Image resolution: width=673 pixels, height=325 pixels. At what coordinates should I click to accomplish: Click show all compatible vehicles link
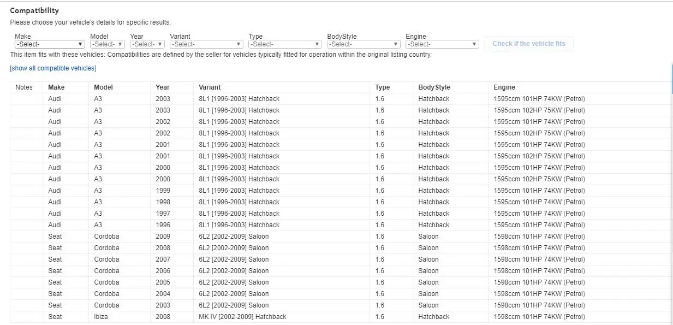53,68
